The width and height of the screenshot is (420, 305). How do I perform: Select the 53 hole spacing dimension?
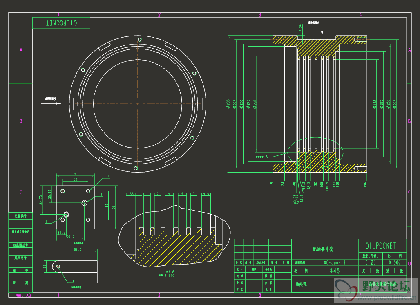click(x=75, y=179)
